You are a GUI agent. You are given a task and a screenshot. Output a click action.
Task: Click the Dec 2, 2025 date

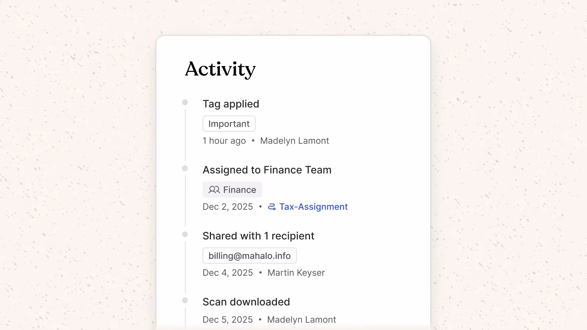[x=228, y=207]
